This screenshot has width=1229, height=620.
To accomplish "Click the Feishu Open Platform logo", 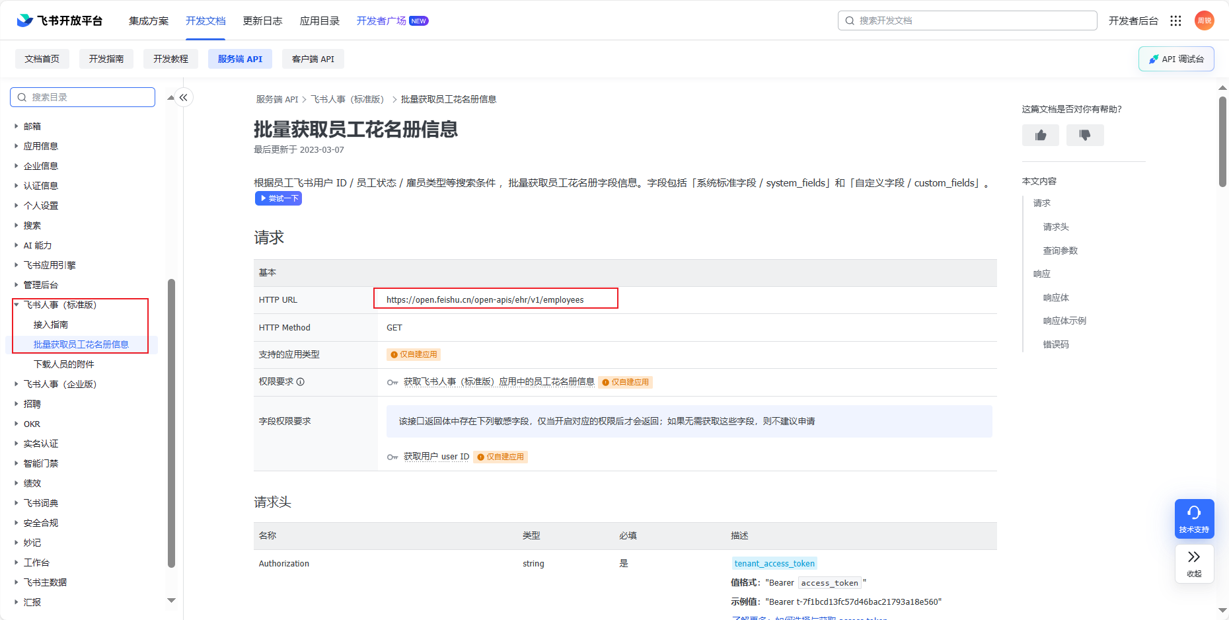I will (59, 20).
